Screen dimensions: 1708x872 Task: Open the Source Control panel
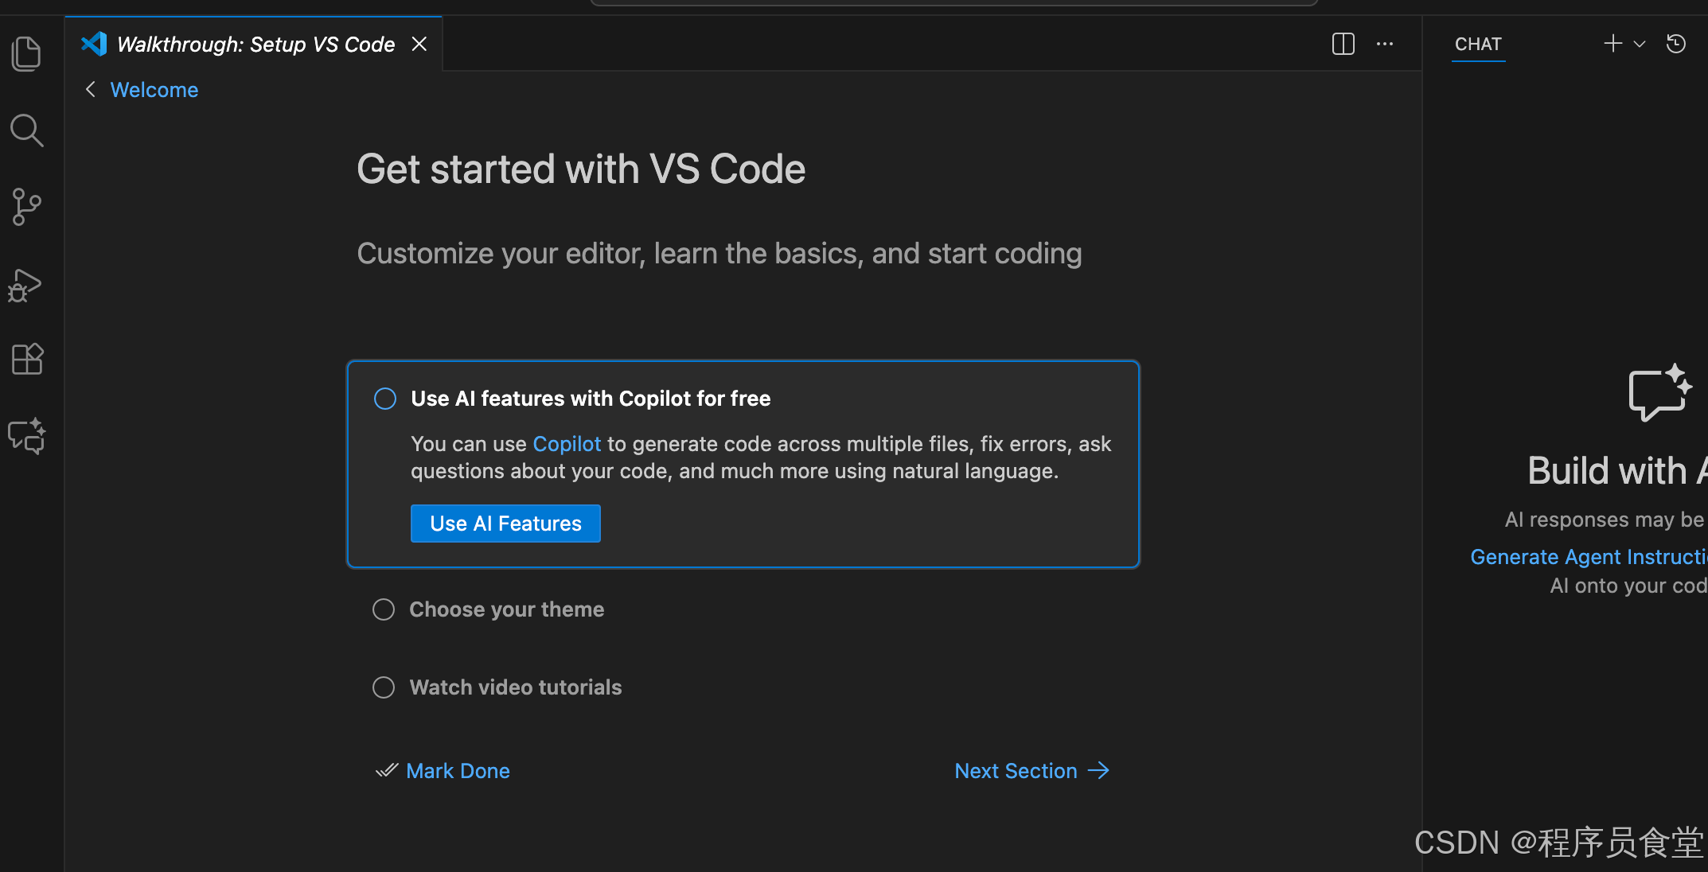[x=26, y=206]
